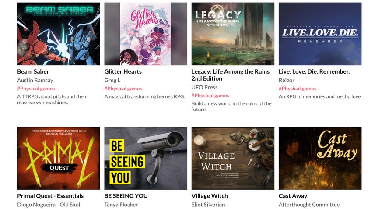
Task: Click the Village Witch cover image
Action: pos(233,158)
